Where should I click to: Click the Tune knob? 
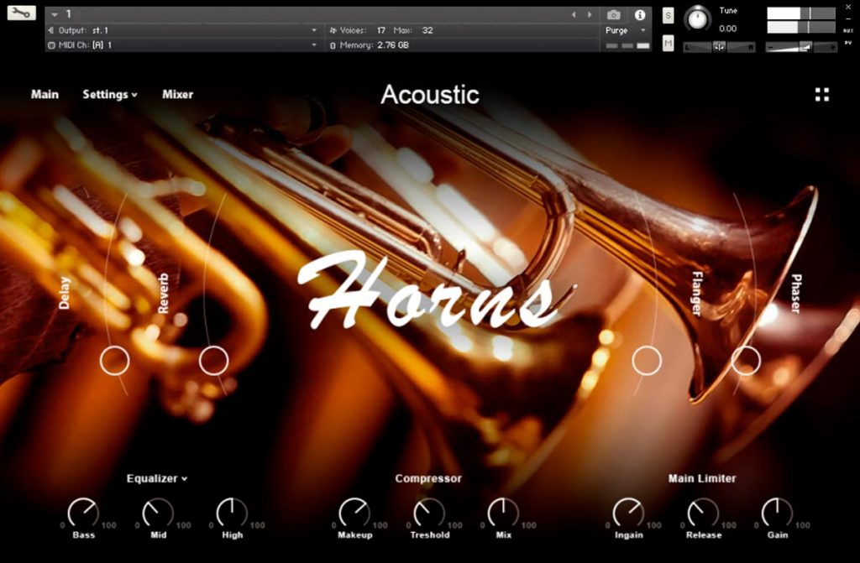(x=697, y=18)
